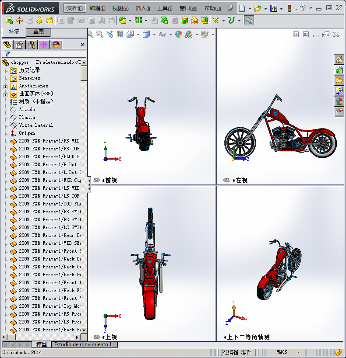The height and width of the screenshot is (358, 346).
Task: Click the Previous View icon
Action: (110, 34)
